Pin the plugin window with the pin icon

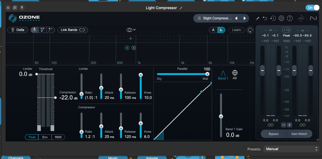pos(22,8)
